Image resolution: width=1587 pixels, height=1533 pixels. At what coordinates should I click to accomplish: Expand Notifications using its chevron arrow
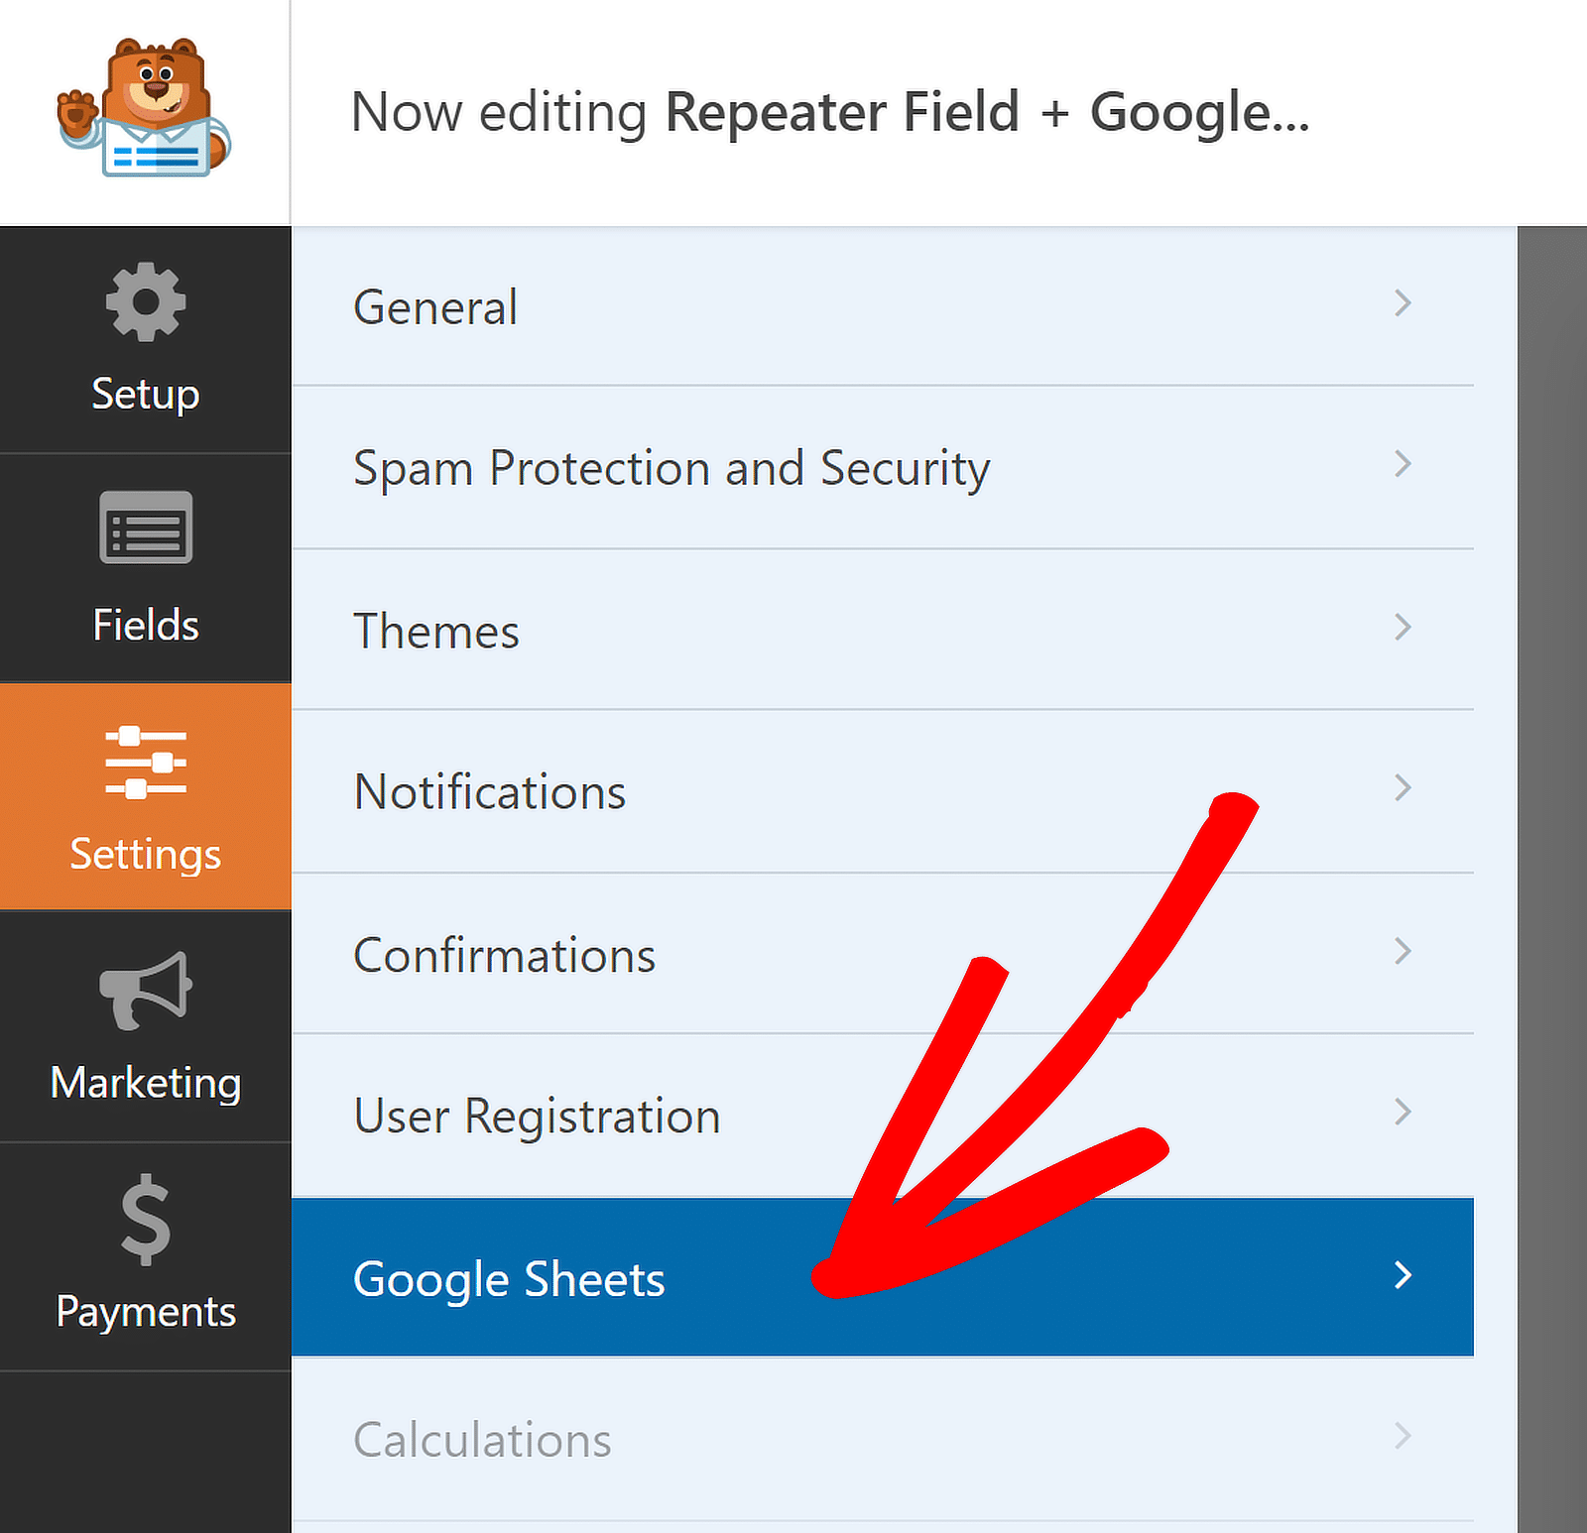tap(1403, 788)
